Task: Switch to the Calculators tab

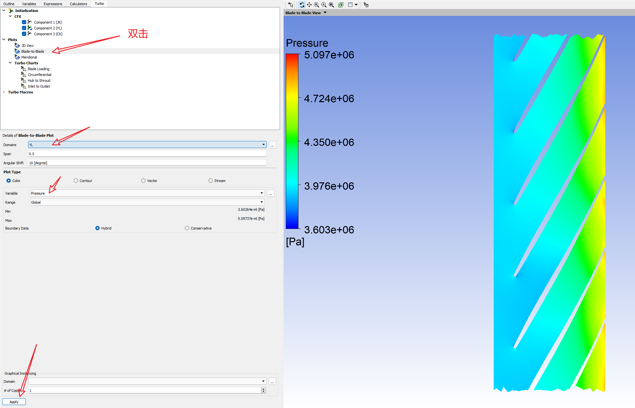Action: click(x=78, y=4)
